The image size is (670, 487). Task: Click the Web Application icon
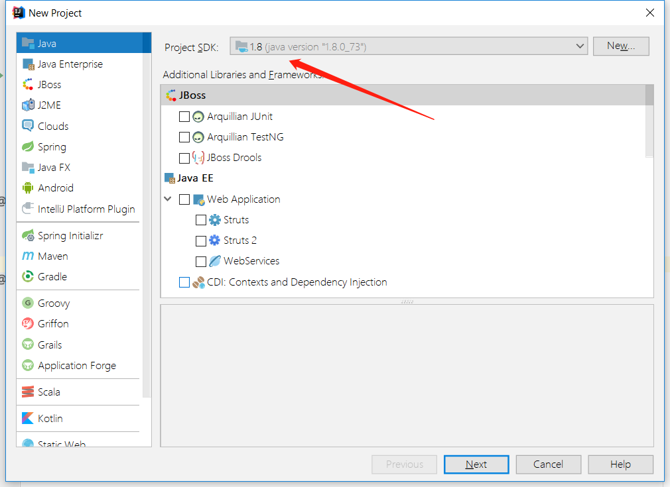(x=199, y=199)
